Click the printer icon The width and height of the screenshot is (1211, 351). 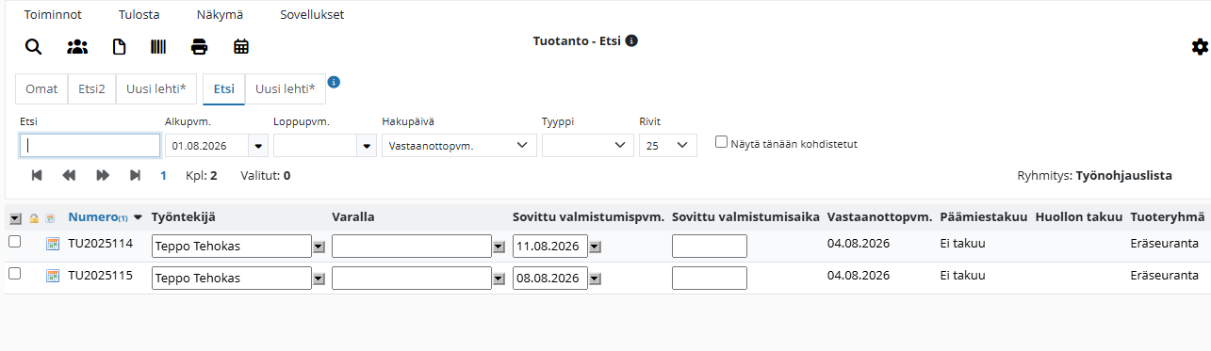(199, 46)
